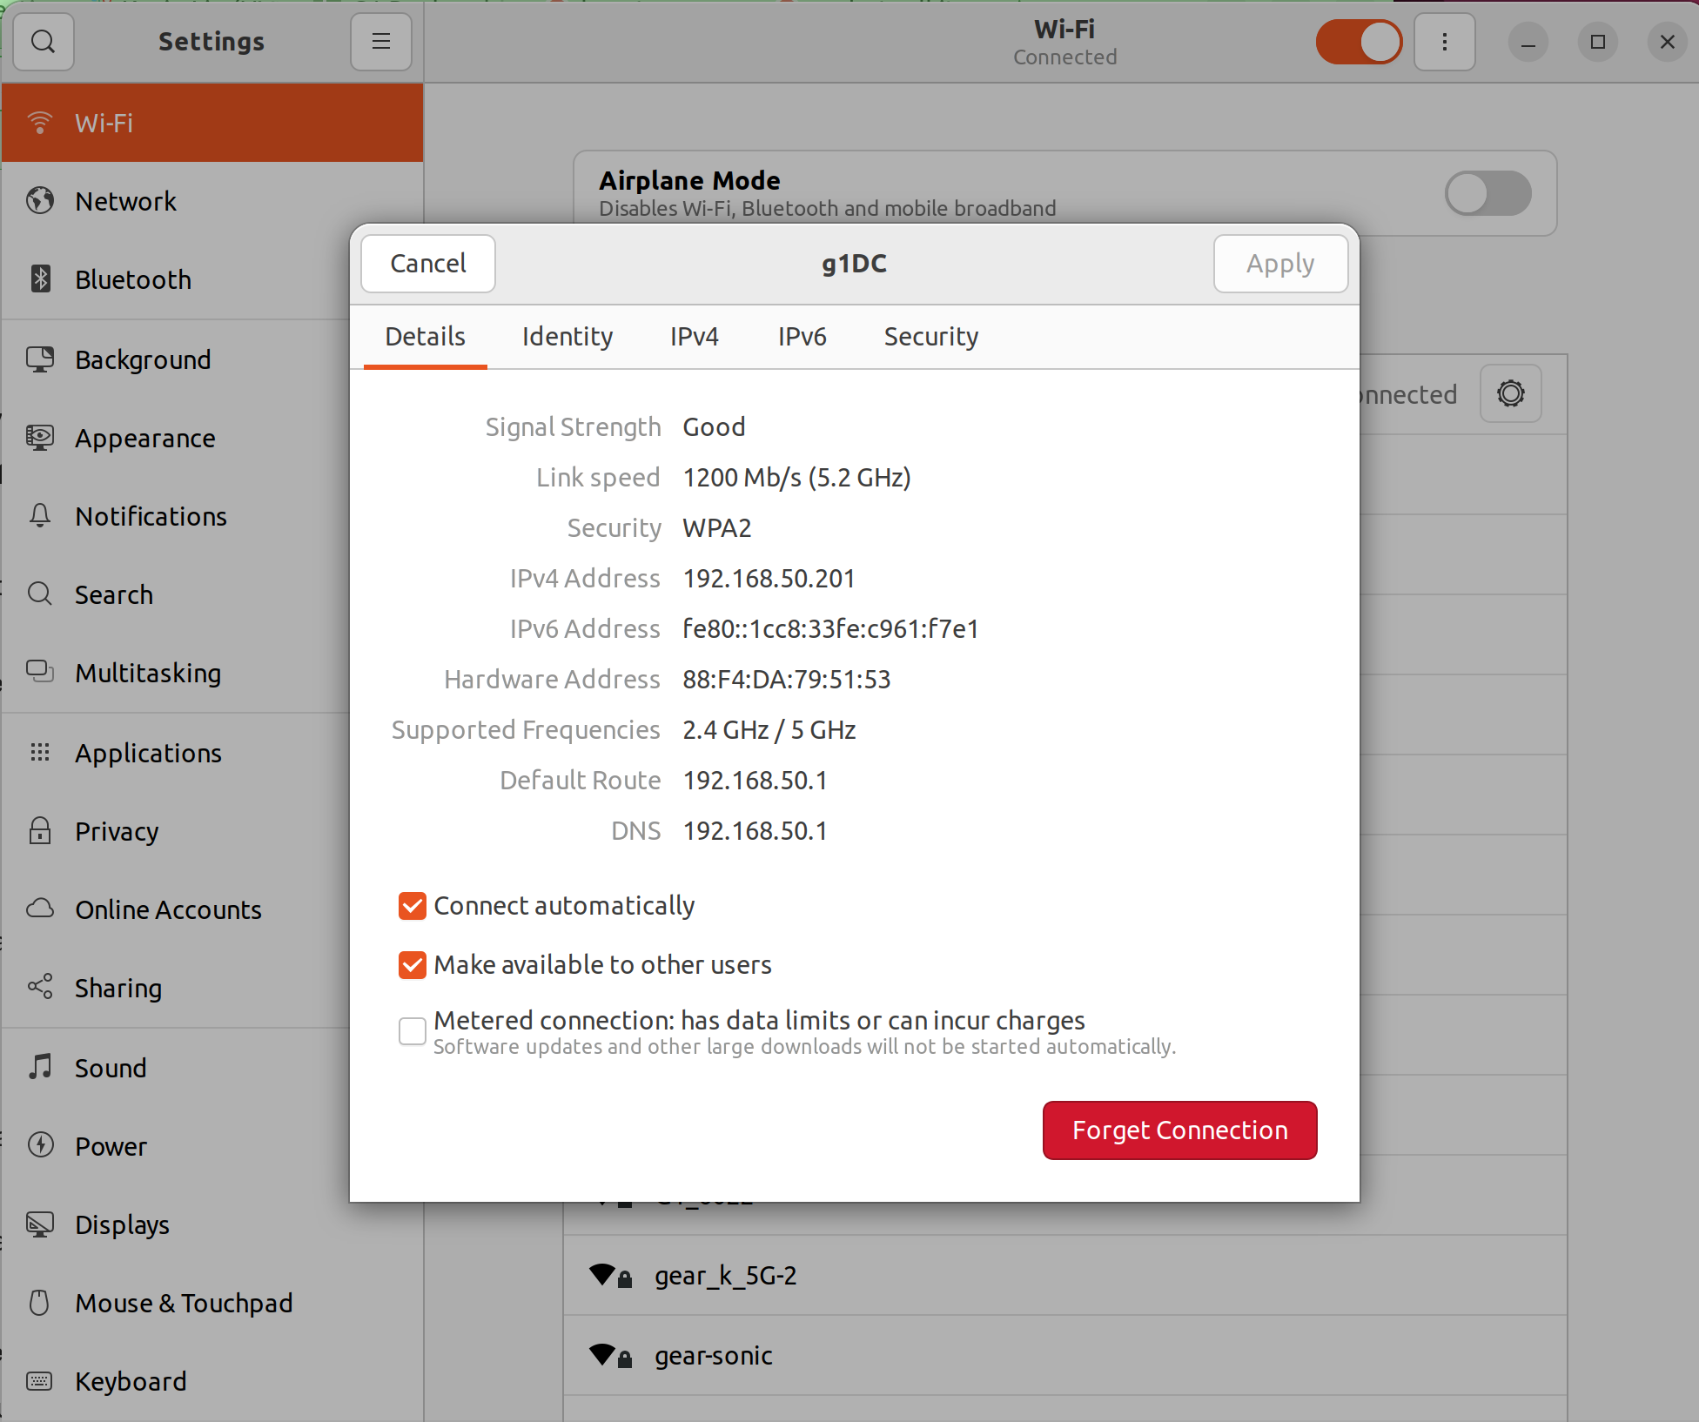Image resolution: width=1699 pixels, height=1422 pixels.
Task: Open the Wi-Fi three-dot options menu
Action: pos(1444,42)
